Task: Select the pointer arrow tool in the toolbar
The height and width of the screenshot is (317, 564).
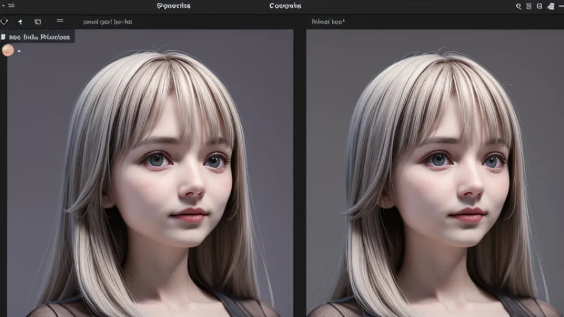Action: 20,22
